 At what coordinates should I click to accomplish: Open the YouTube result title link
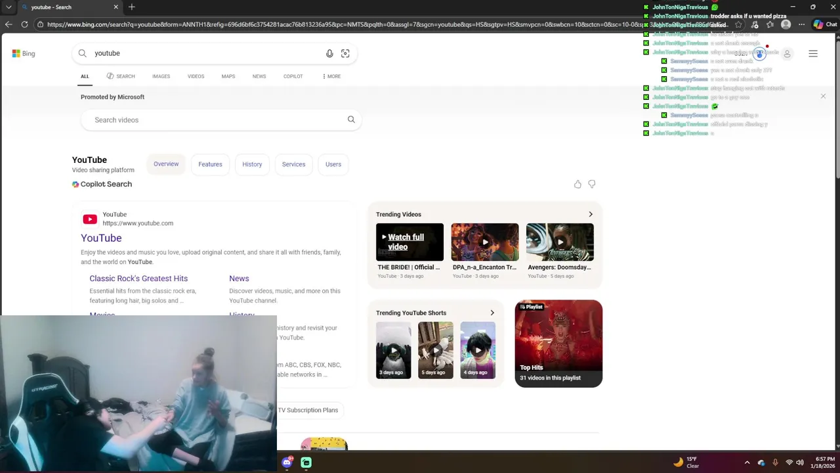101,238
